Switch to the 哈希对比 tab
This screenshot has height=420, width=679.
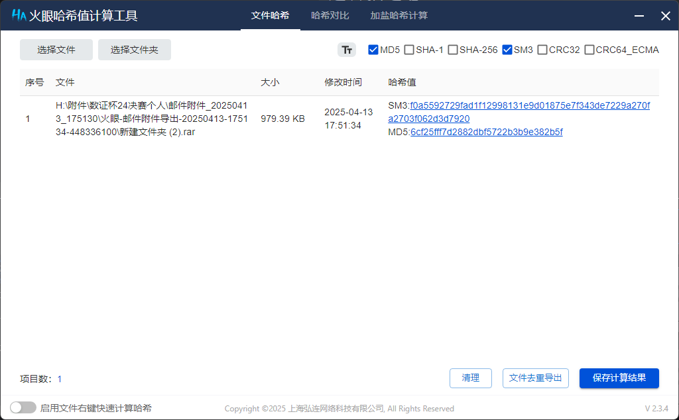pyautogui.click(x=330, y=15)
